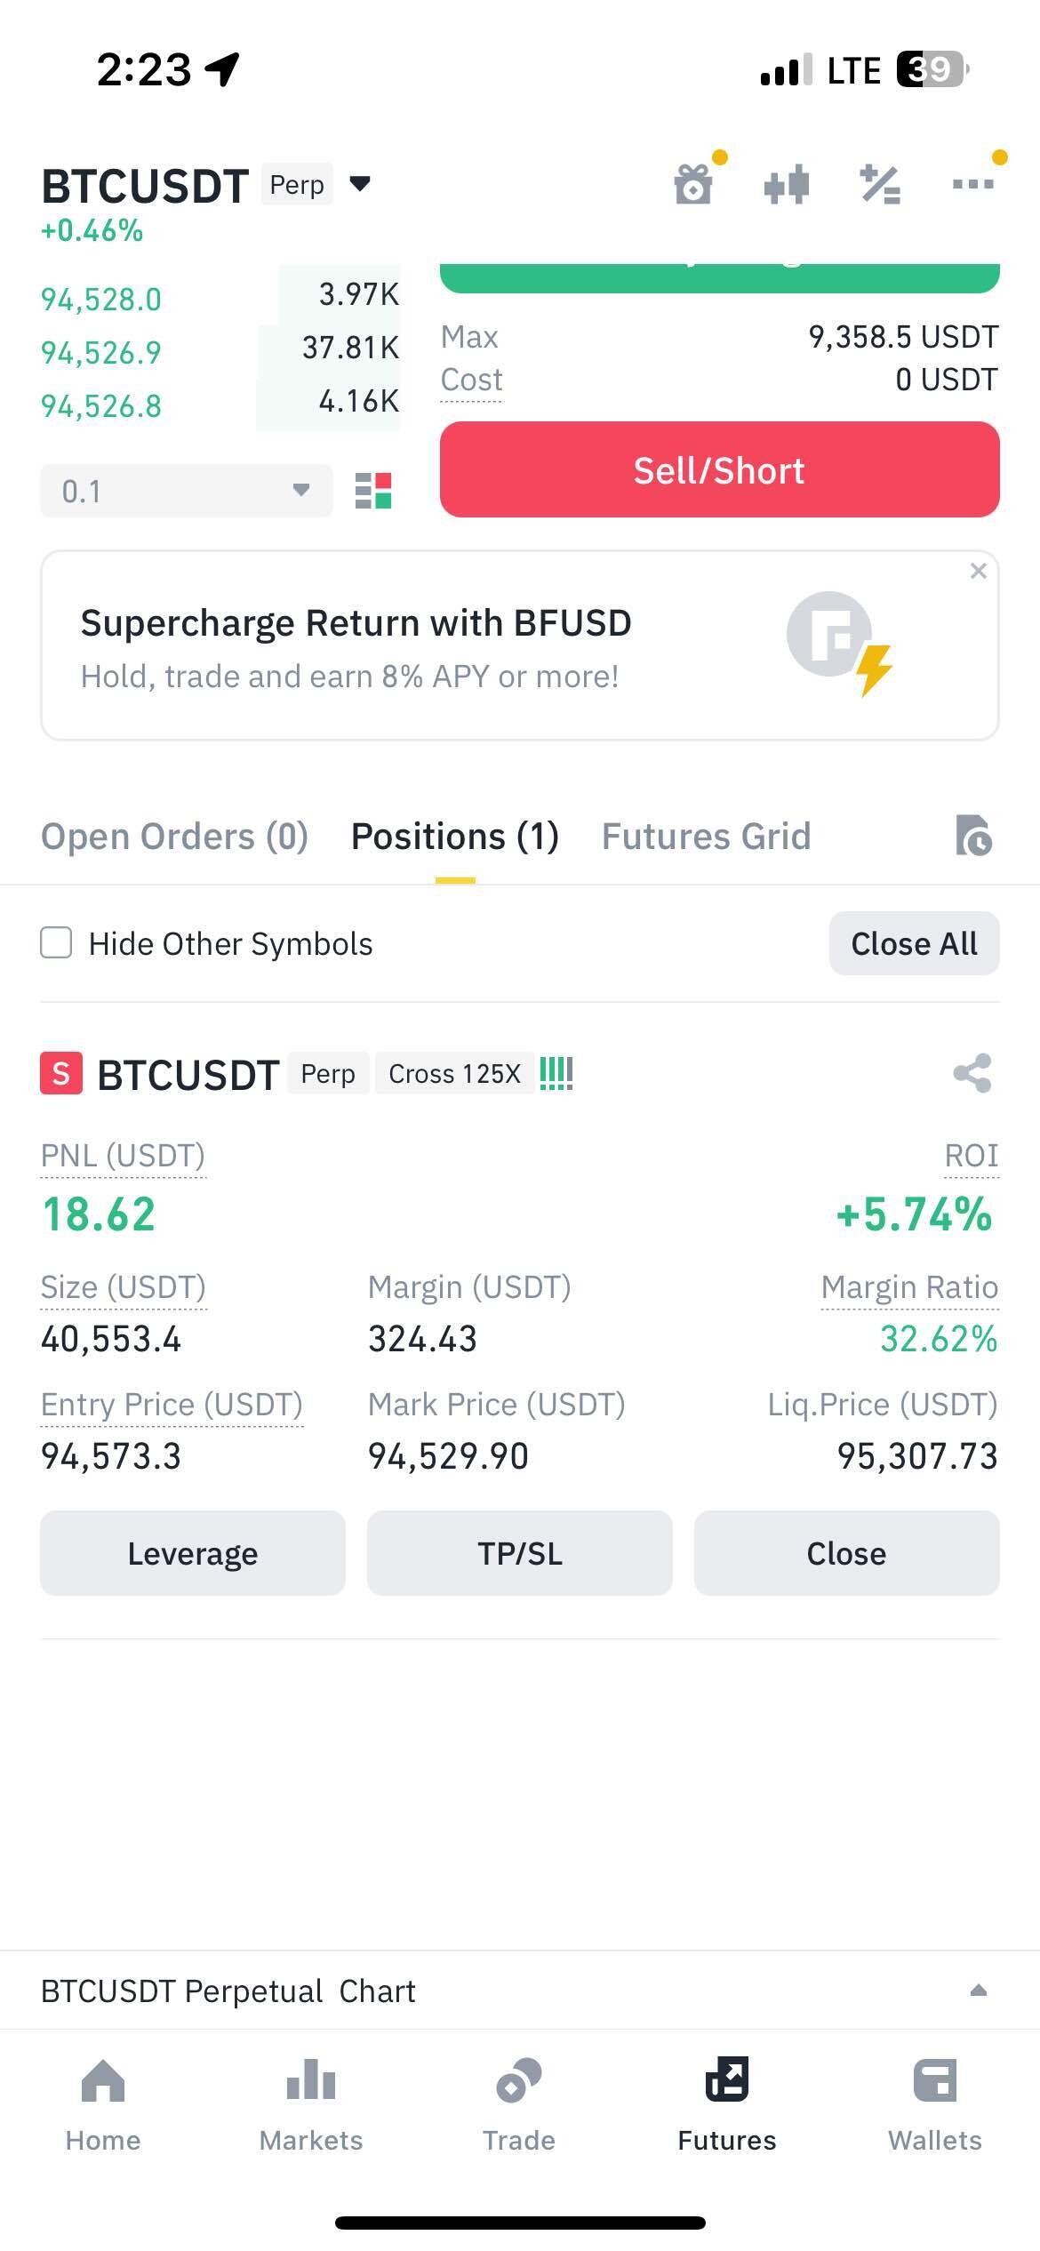1040x2251 pixels.
Task: Open the 0.1 price grouping dropdown
Action: click(x=187, y=491)
